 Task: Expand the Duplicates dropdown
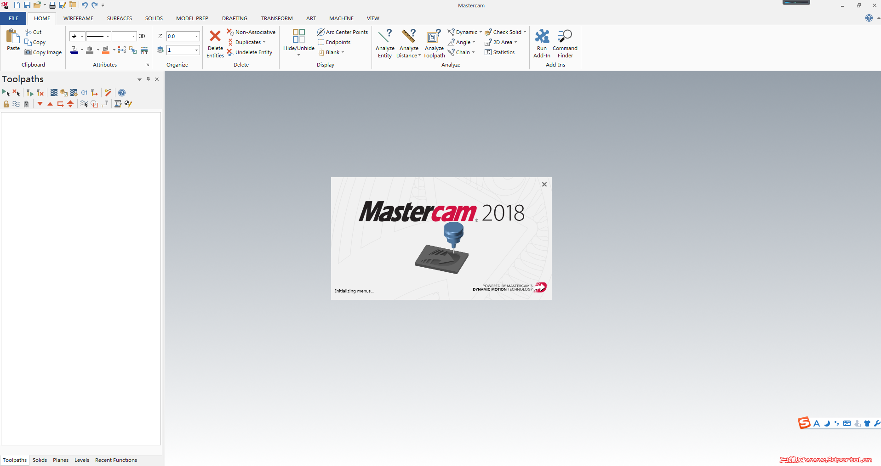tap(264, 42)
